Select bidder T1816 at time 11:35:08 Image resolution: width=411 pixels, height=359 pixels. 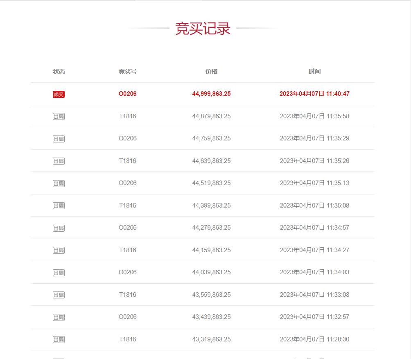(x=128, y=205)
